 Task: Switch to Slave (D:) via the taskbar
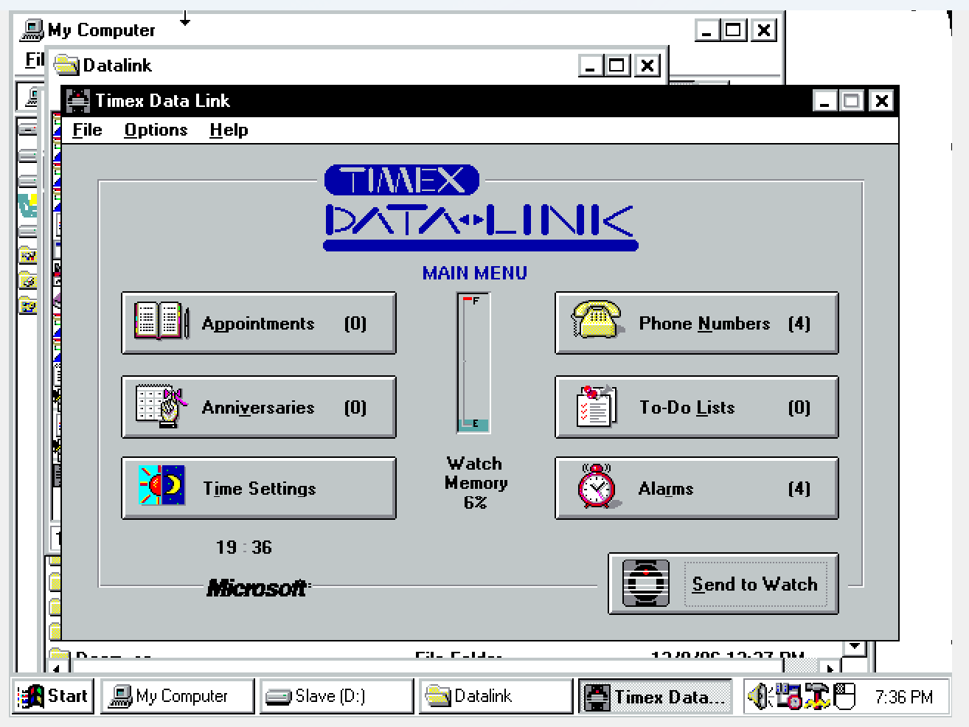[x=335, y=695]
